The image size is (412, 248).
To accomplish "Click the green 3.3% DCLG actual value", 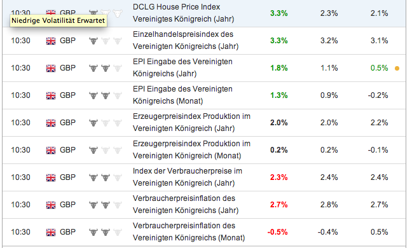I will tap(278, 13).
